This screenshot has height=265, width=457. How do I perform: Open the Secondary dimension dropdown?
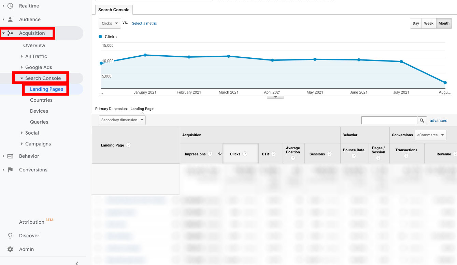(x=122, y=120)
